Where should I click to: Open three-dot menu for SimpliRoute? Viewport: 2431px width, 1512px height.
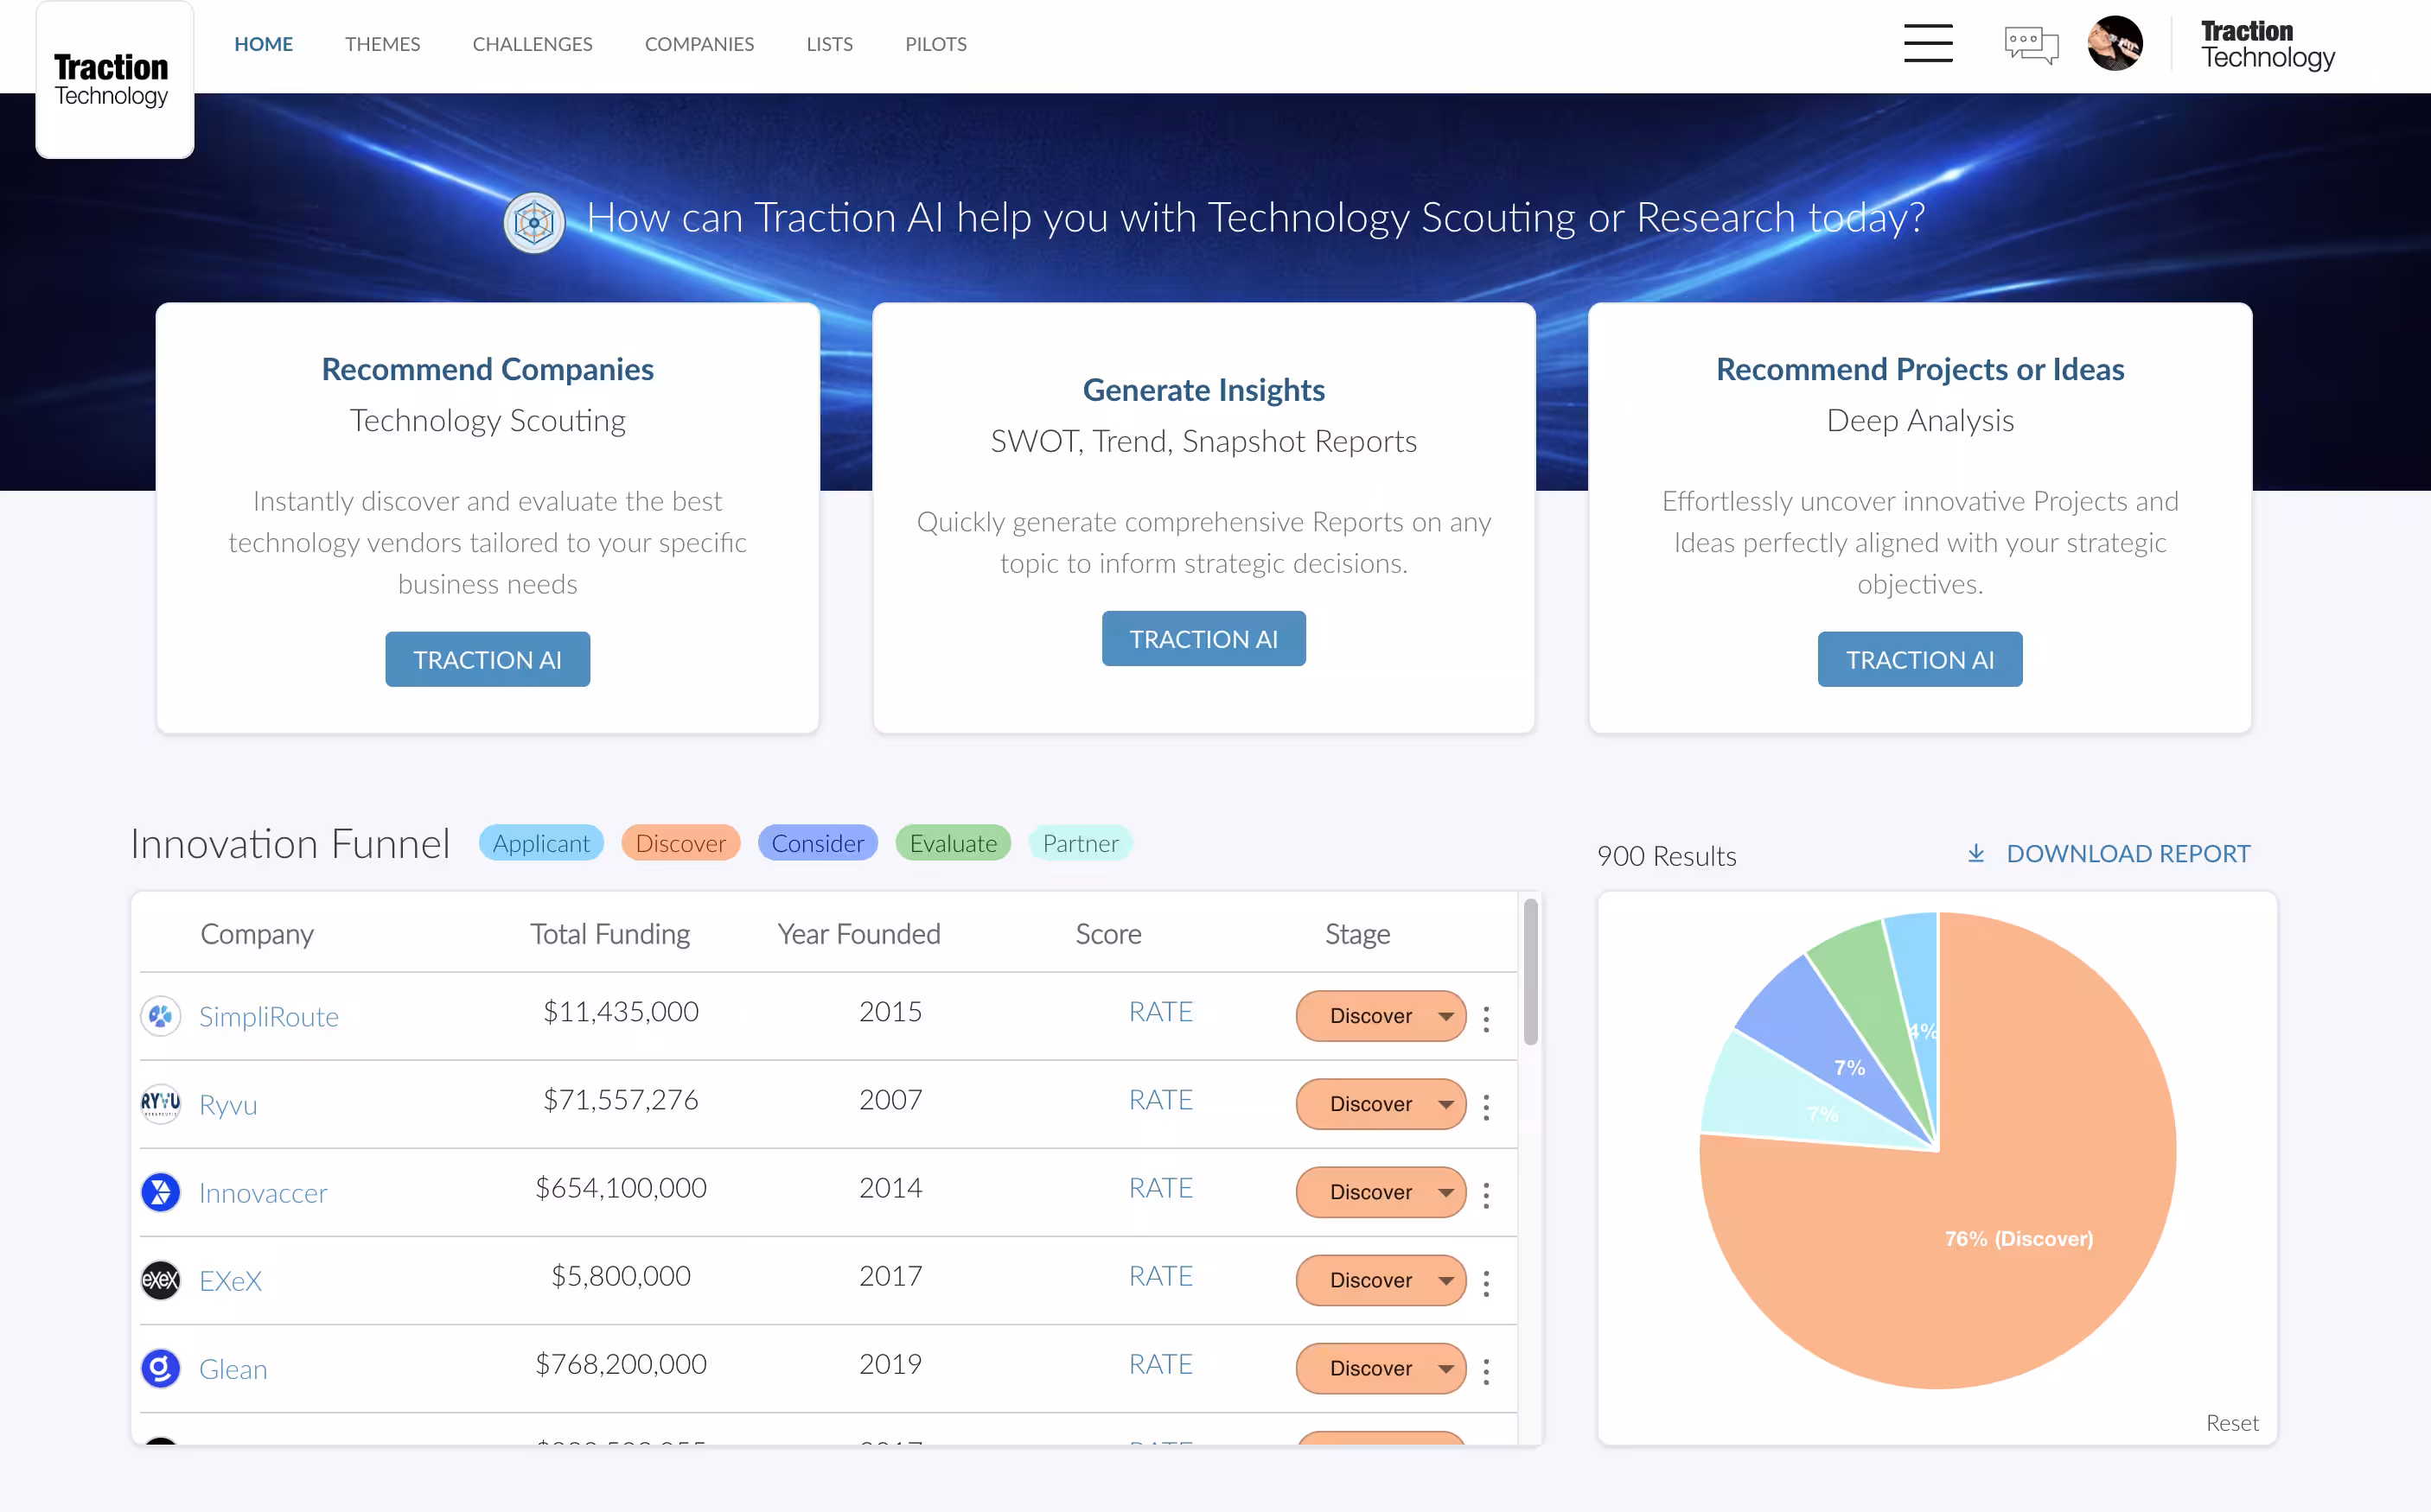(x=1487, y=1019)
